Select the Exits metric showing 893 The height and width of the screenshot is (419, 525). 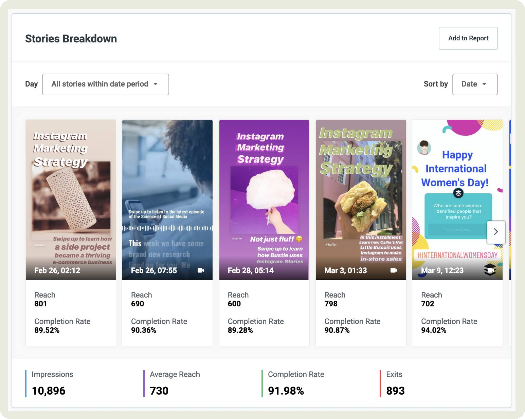point(395,391)
